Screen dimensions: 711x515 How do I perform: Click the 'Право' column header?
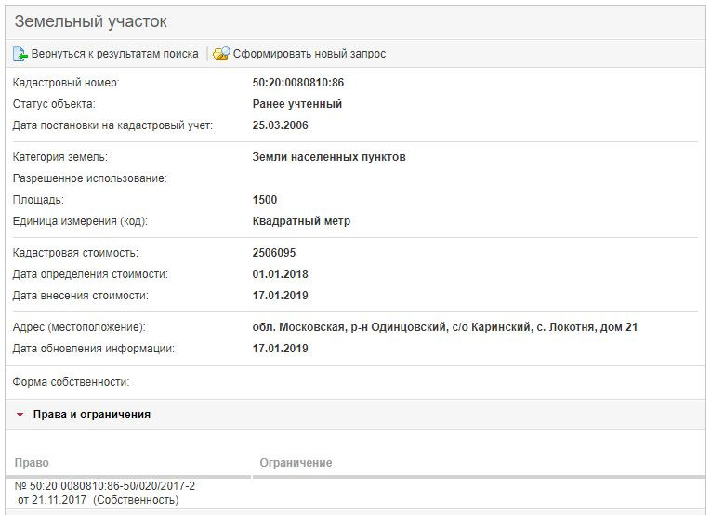[33, 463]
